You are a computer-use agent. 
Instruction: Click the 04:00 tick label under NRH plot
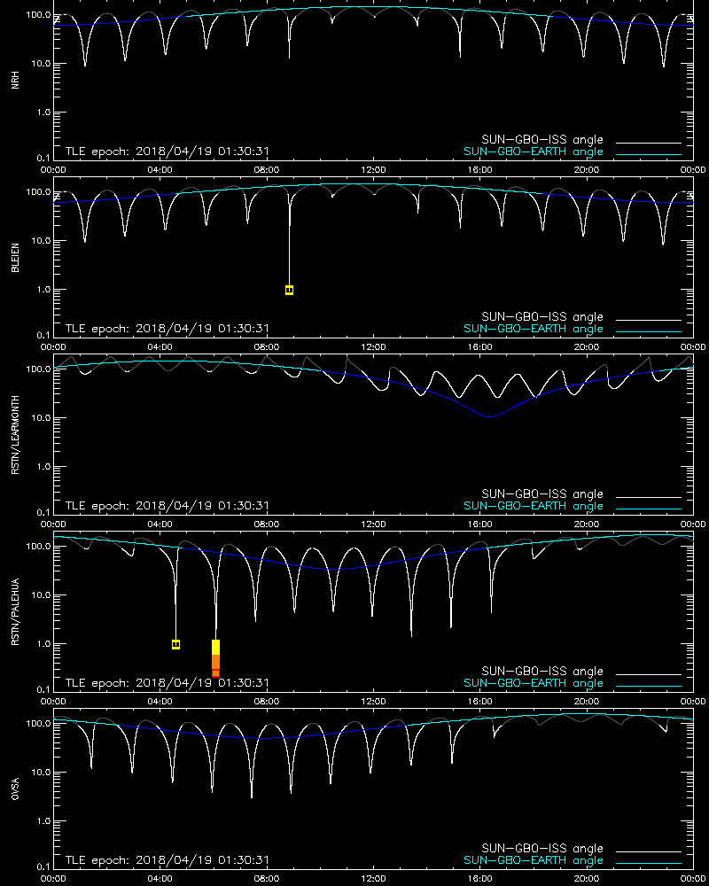tap(160, 169)
